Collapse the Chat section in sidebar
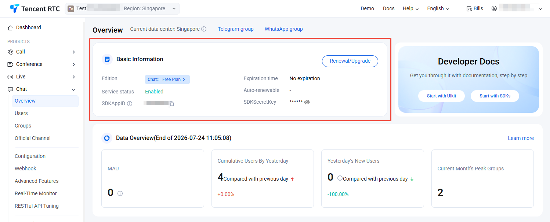Image resolution: width=550 pixels, height=222 pixels. click(x=73, y=89)
